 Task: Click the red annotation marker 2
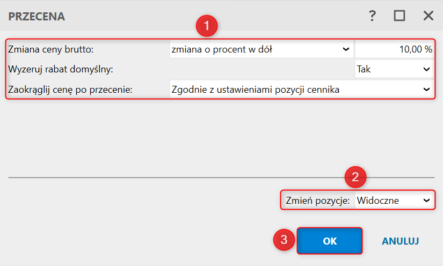coord(355,177)
